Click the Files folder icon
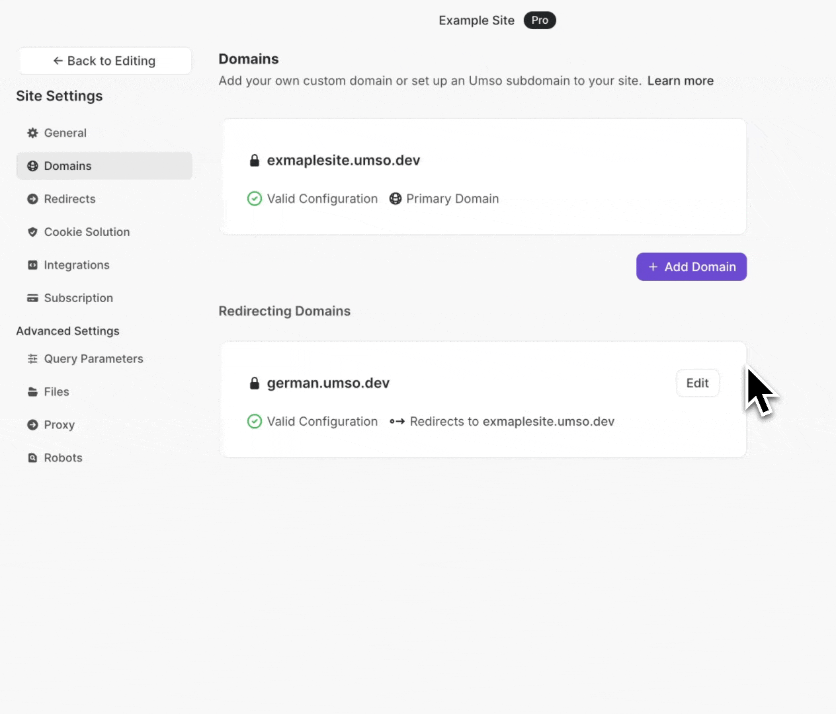Screen dimensions: 836x714 pyautogui.click(x=32, y=392)
